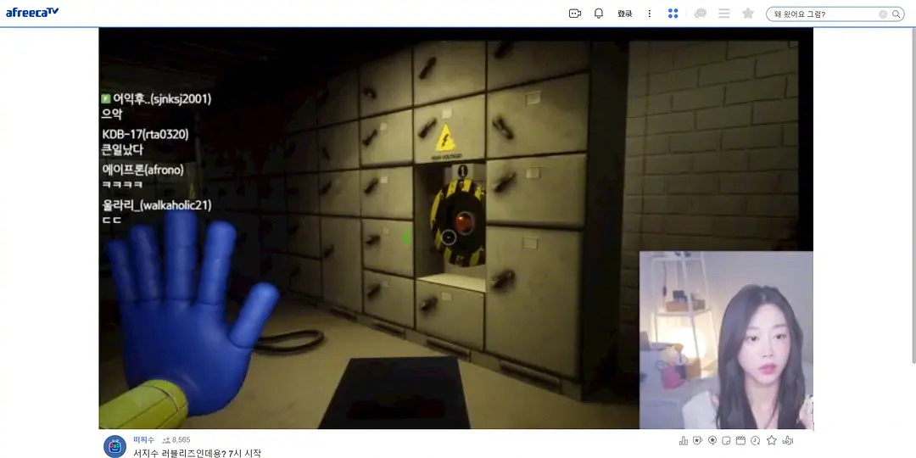Open the clapperboard clip icon
This screenshot has width=916, height=458.
coord(740,440)
